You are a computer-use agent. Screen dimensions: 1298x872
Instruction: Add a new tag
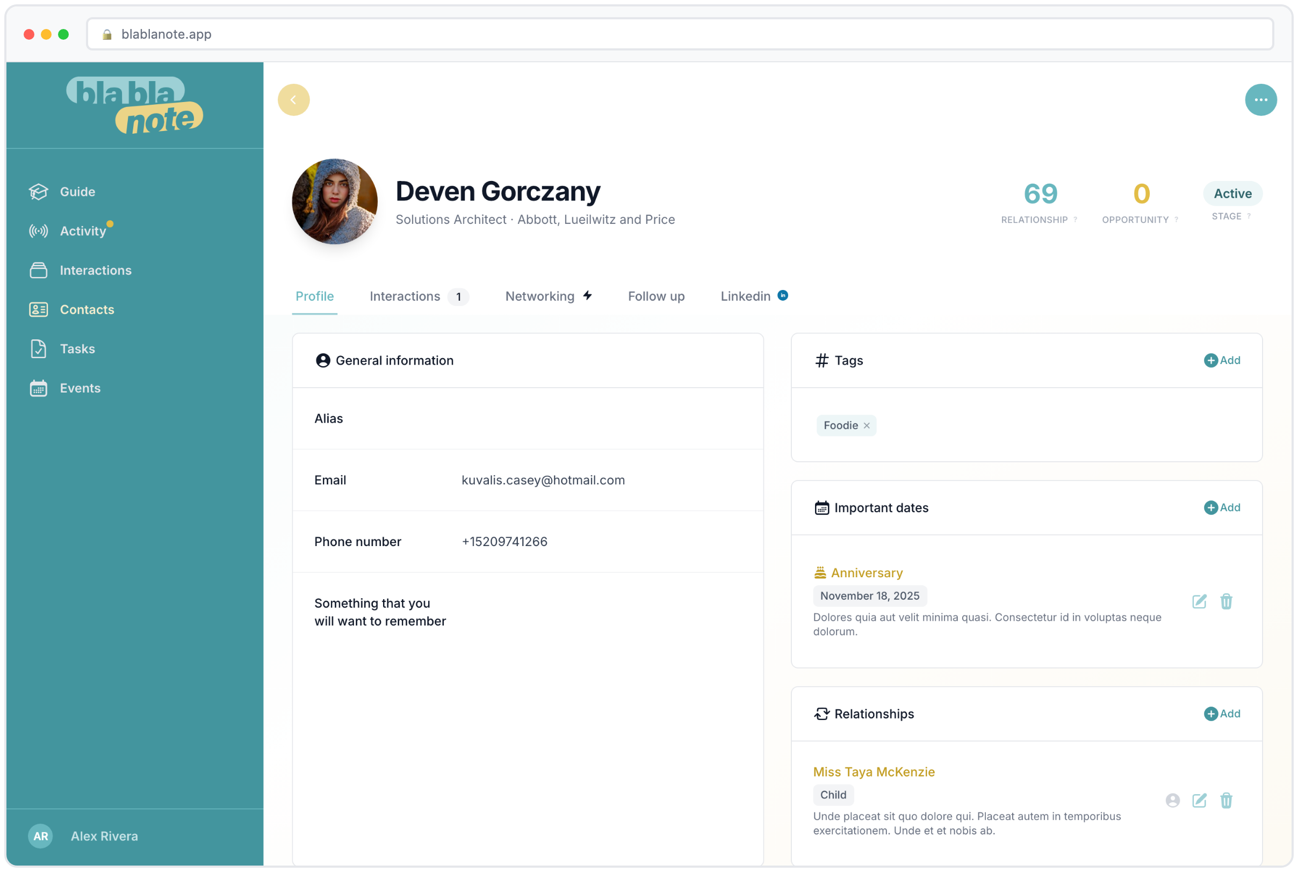[1222, 360]
